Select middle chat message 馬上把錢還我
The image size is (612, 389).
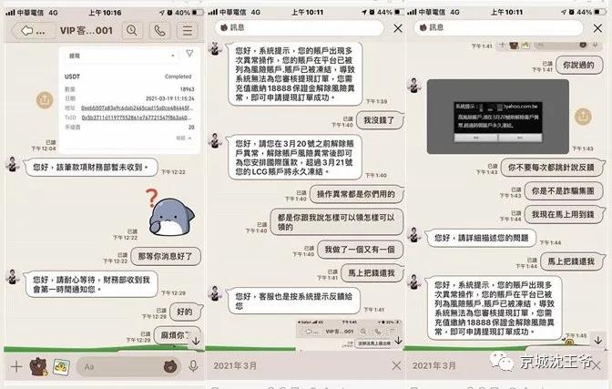point(372,273)
